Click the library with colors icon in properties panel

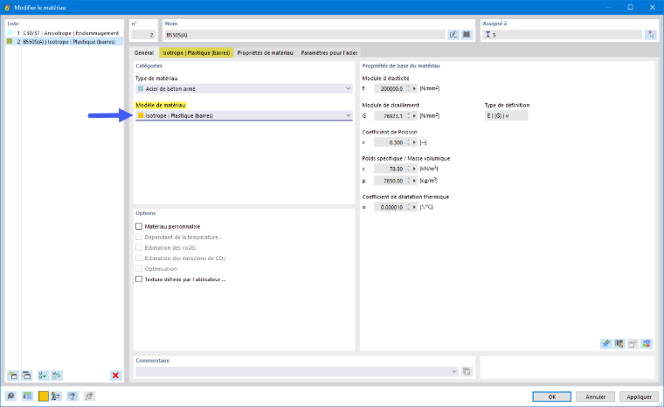619,343
